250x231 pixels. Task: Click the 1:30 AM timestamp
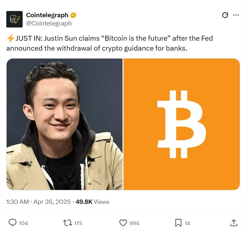tap(18, 202)
